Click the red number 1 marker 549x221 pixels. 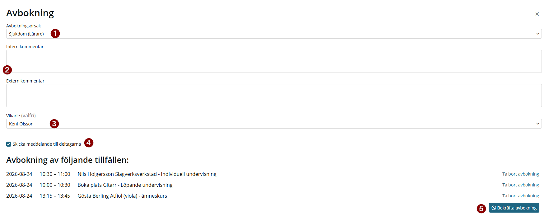click(x=55, y=33)
